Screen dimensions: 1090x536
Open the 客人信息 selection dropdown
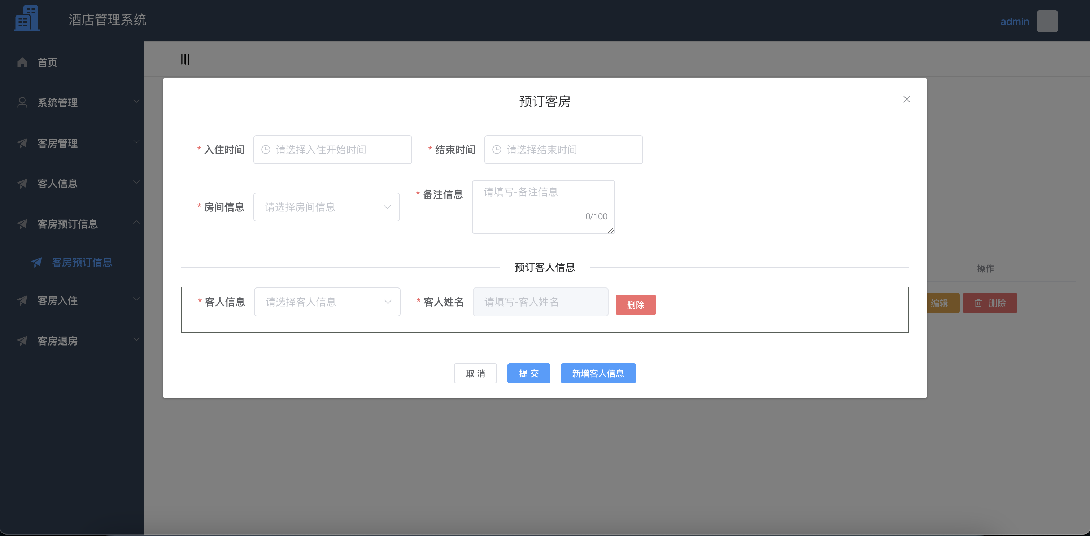[x=327, y=302]
